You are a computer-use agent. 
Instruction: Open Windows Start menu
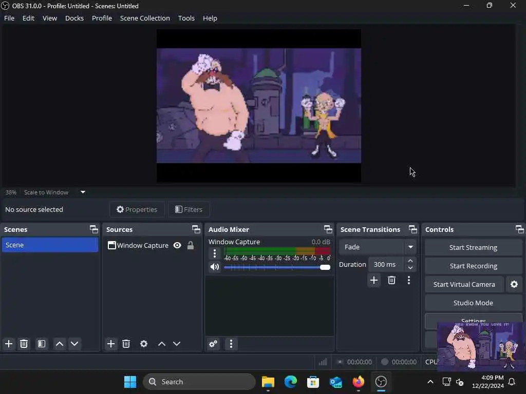[x=130, y=382]
